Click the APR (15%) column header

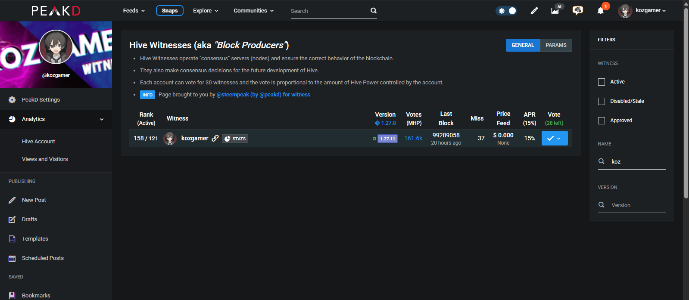(x=530, y=118)
